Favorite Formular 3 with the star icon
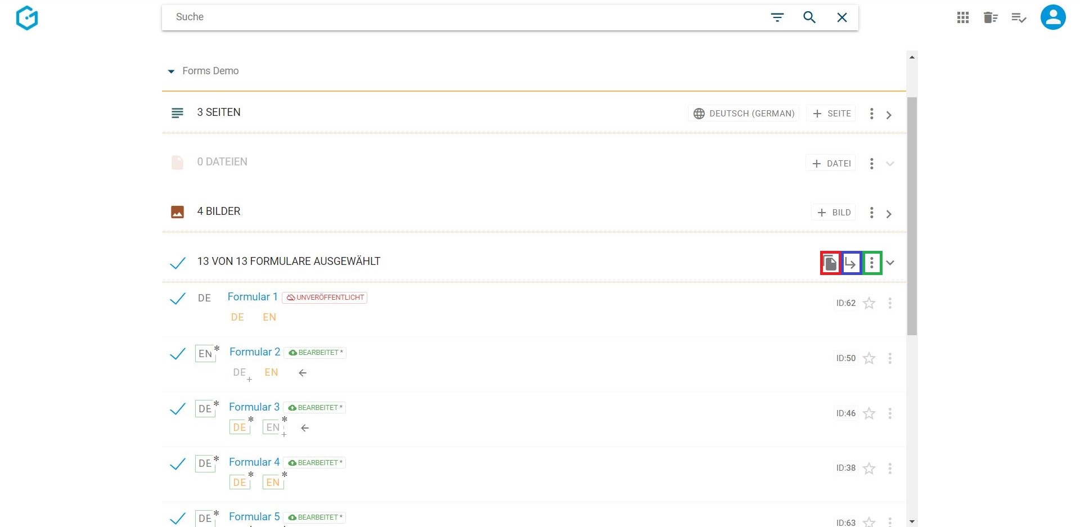This screenshot has height=527, width=1080. (x=869, y=413)
